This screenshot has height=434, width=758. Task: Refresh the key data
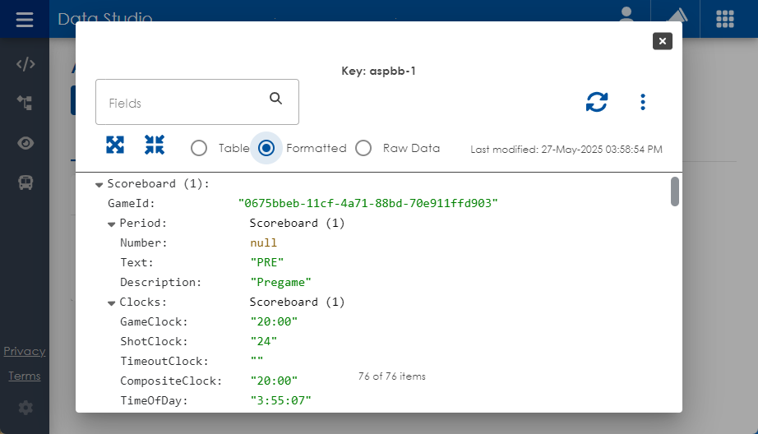pyautogui.click(x=597, y=102)
